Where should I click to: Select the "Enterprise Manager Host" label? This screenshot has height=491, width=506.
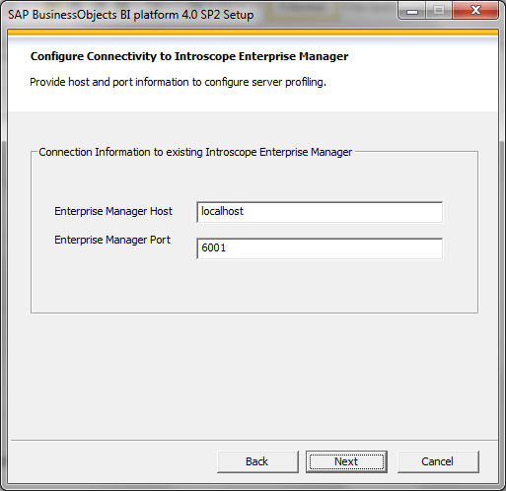pyautogui.click(x=113, y=211)
